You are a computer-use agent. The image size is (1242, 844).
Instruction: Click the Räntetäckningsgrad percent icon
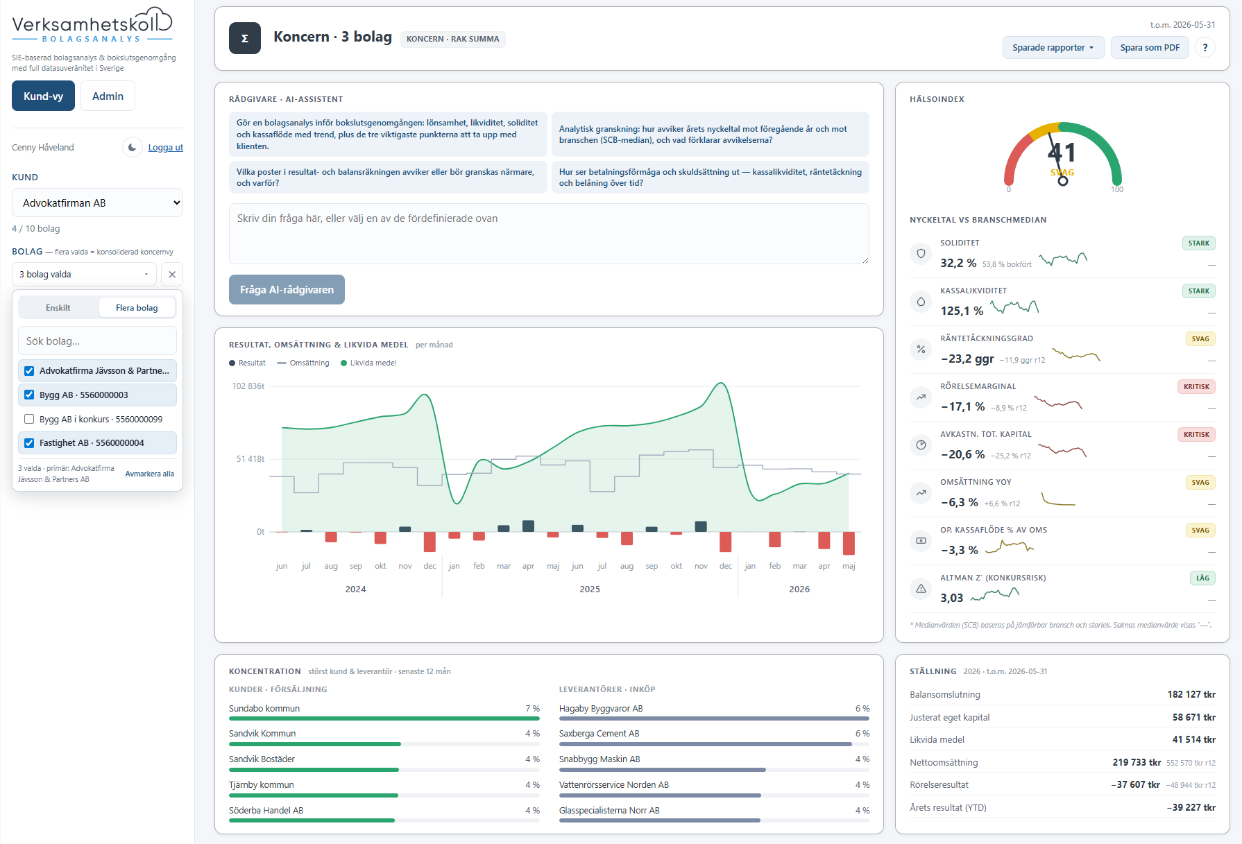point(921,349)
